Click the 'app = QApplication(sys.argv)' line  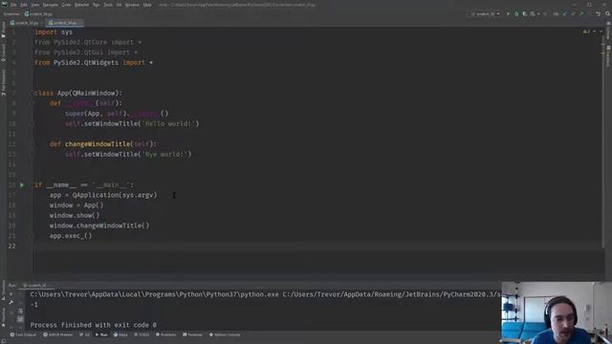[x=103, y=195]
